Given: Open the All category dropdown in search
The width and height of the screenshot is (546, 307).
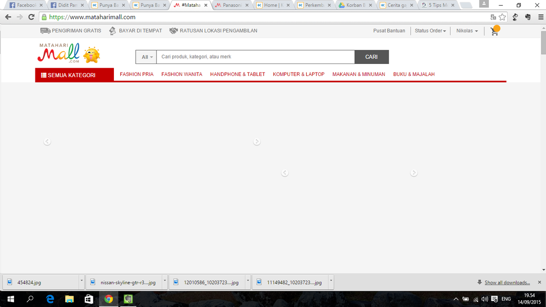Looking at the screenshot, I should click(x=146, y=57).
